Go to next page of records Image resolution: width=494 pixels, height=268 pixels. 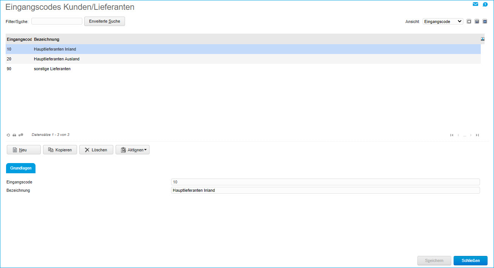[x=471, y=135]
